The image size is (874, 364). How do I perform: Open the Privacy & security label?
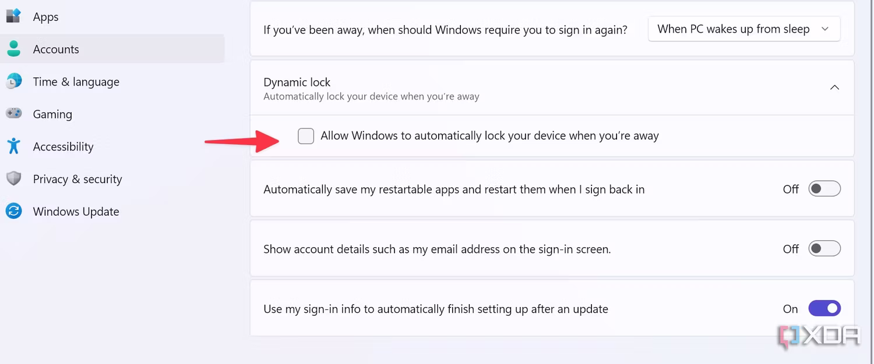pos(77,179)
